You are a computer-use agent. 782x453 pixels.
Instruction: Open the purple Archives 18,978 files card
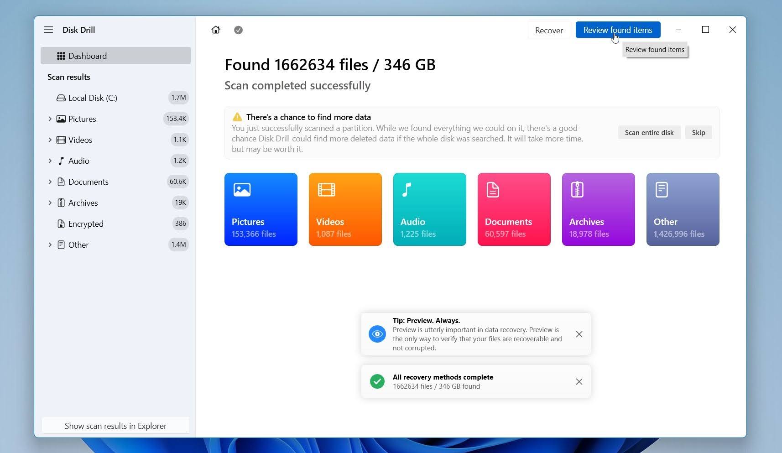coord(599,209)
